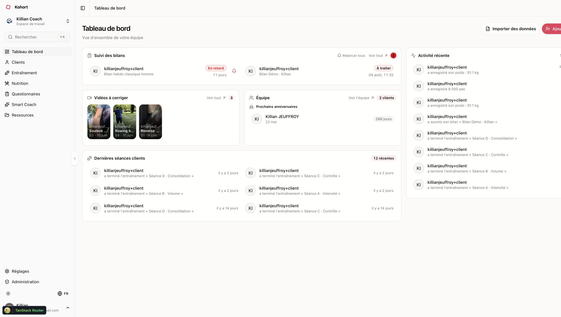The height and width of the screenshot is (317, 561).
Task: Open Séance C · Contrôle row from 14 days ago
Action: 319,208
